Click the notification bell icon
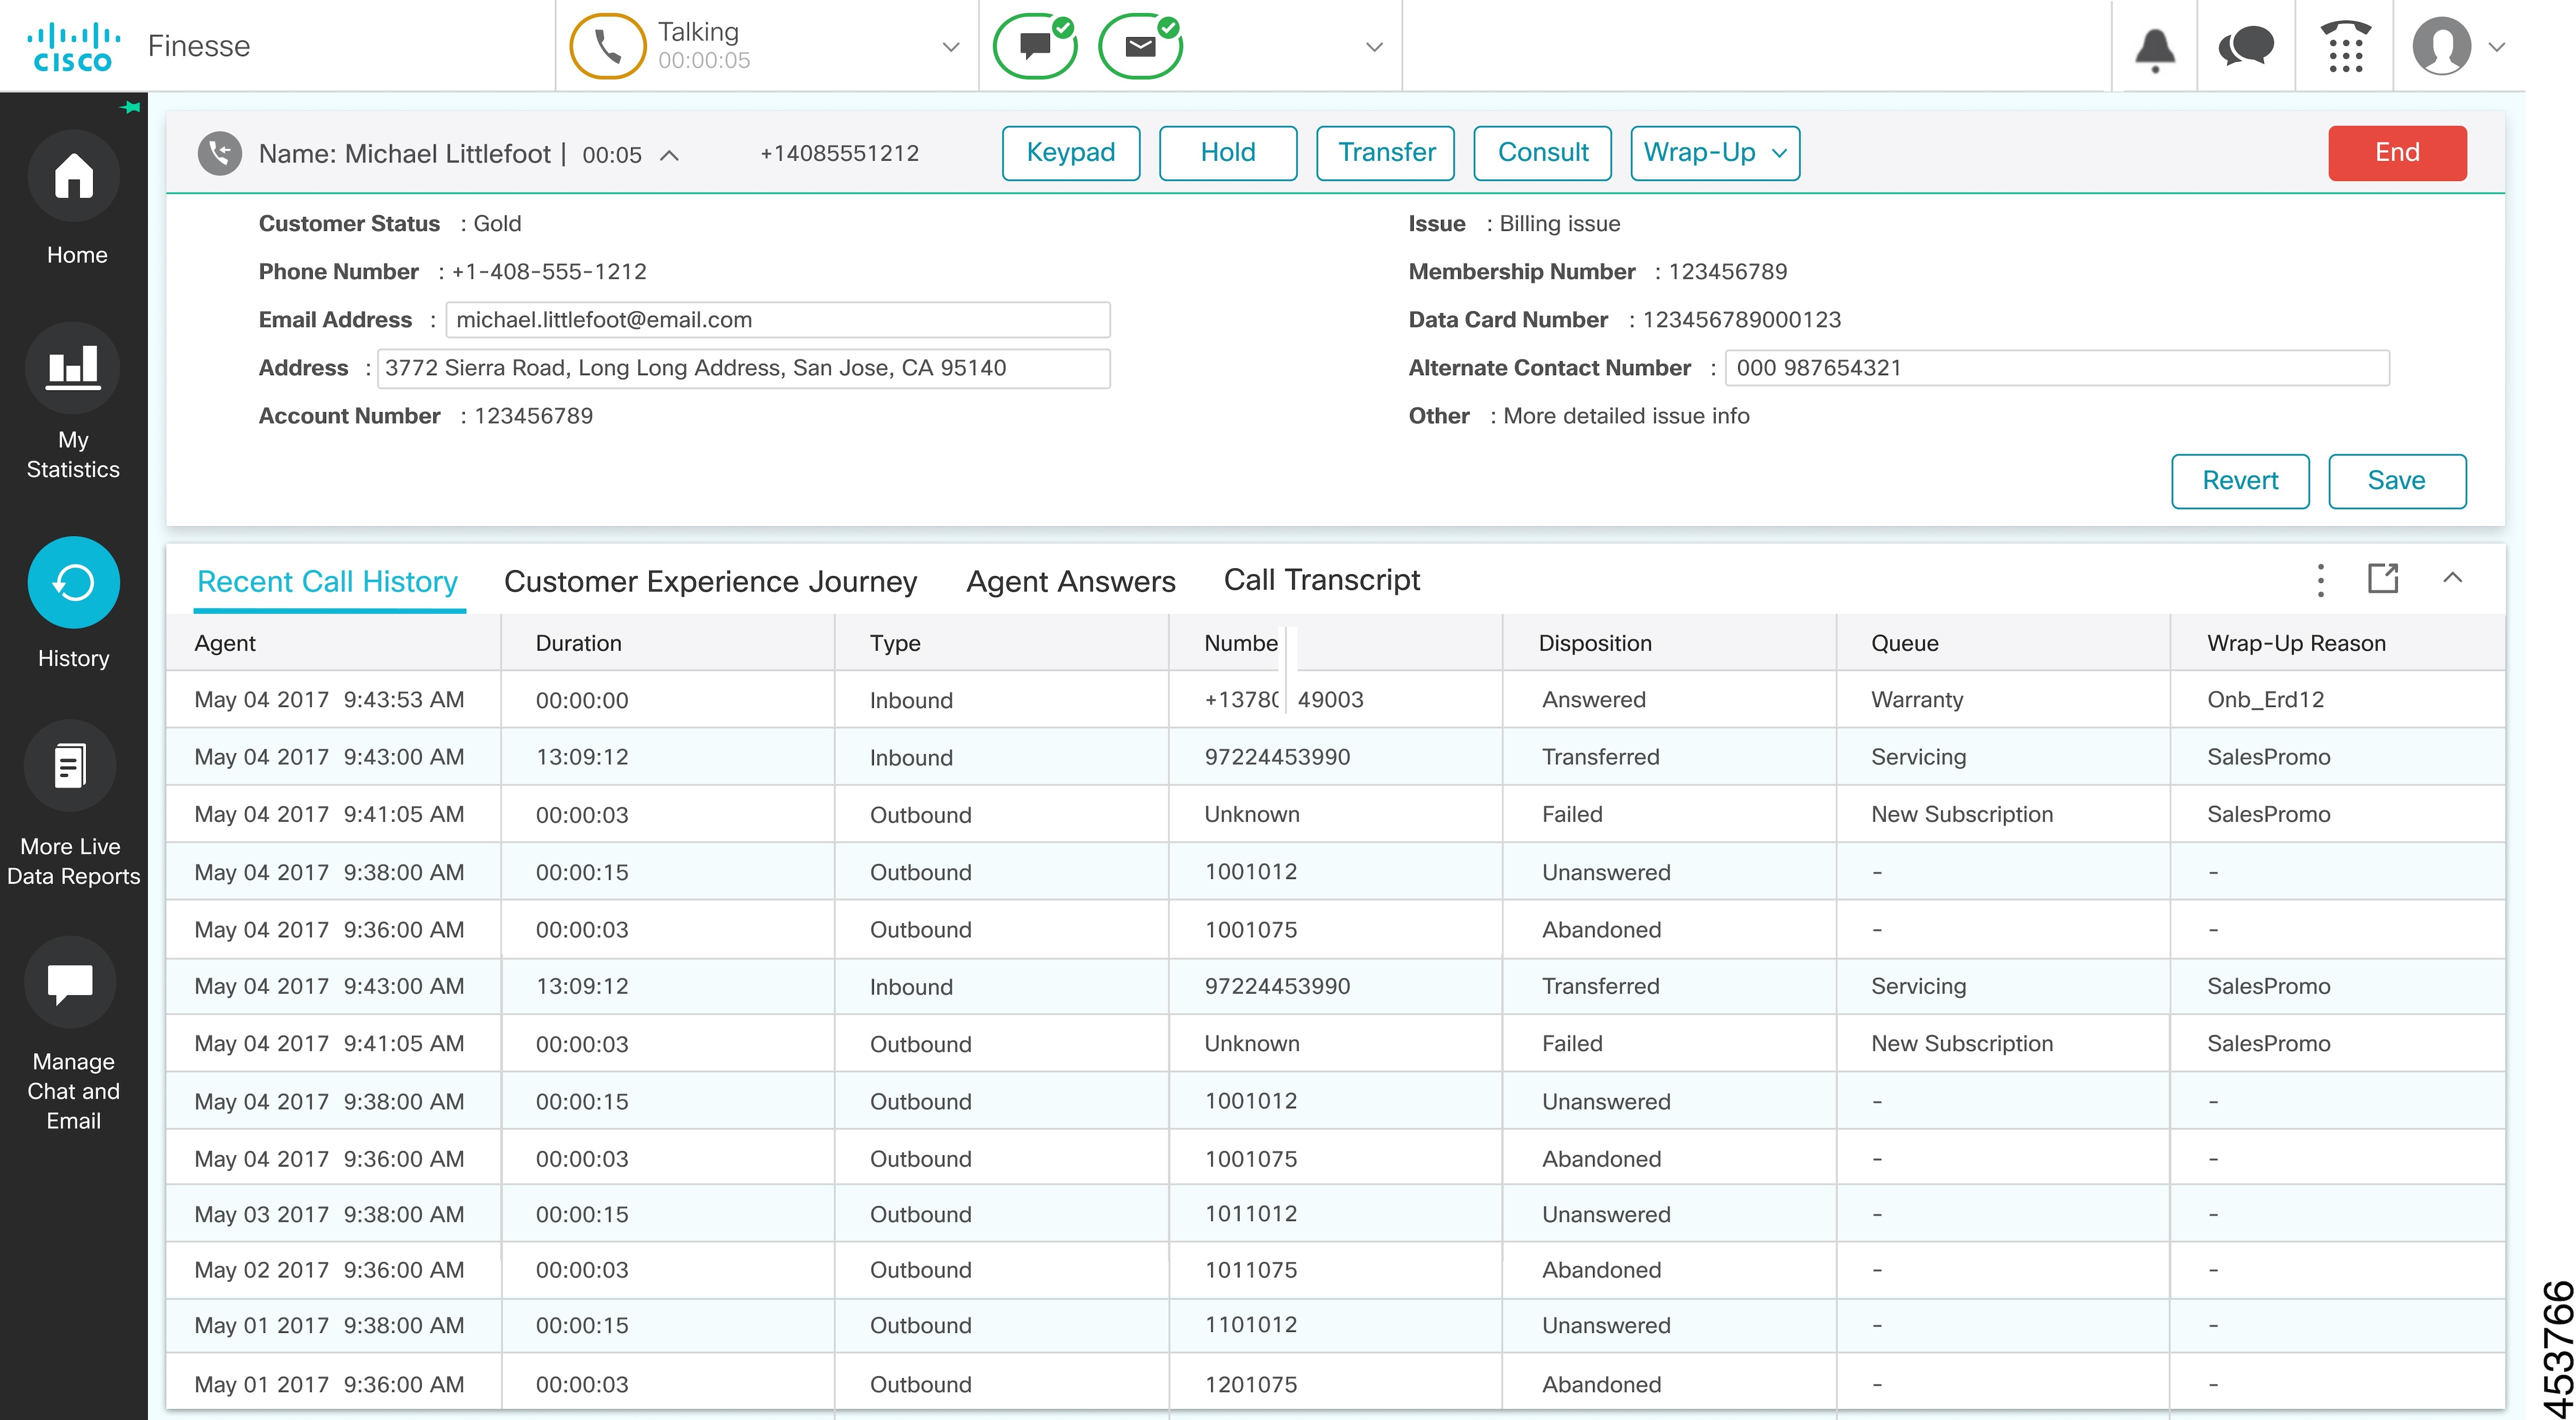The height and width of the screenshot is (1420, 2576). point(2154,46)
